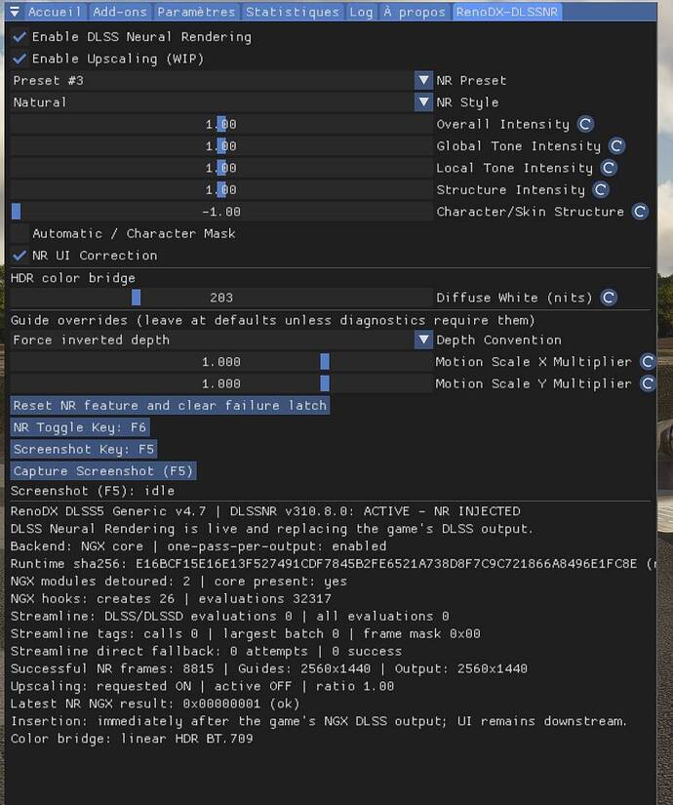The width and height of the screenshot is (673, 805).
Task: Click the 'NGX hooks: creates 26' line
Action: point(171,598)
